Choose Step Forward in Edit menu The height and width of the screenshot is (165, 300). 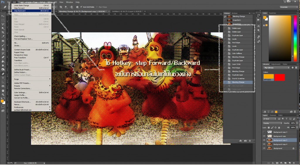coord(32,8)
